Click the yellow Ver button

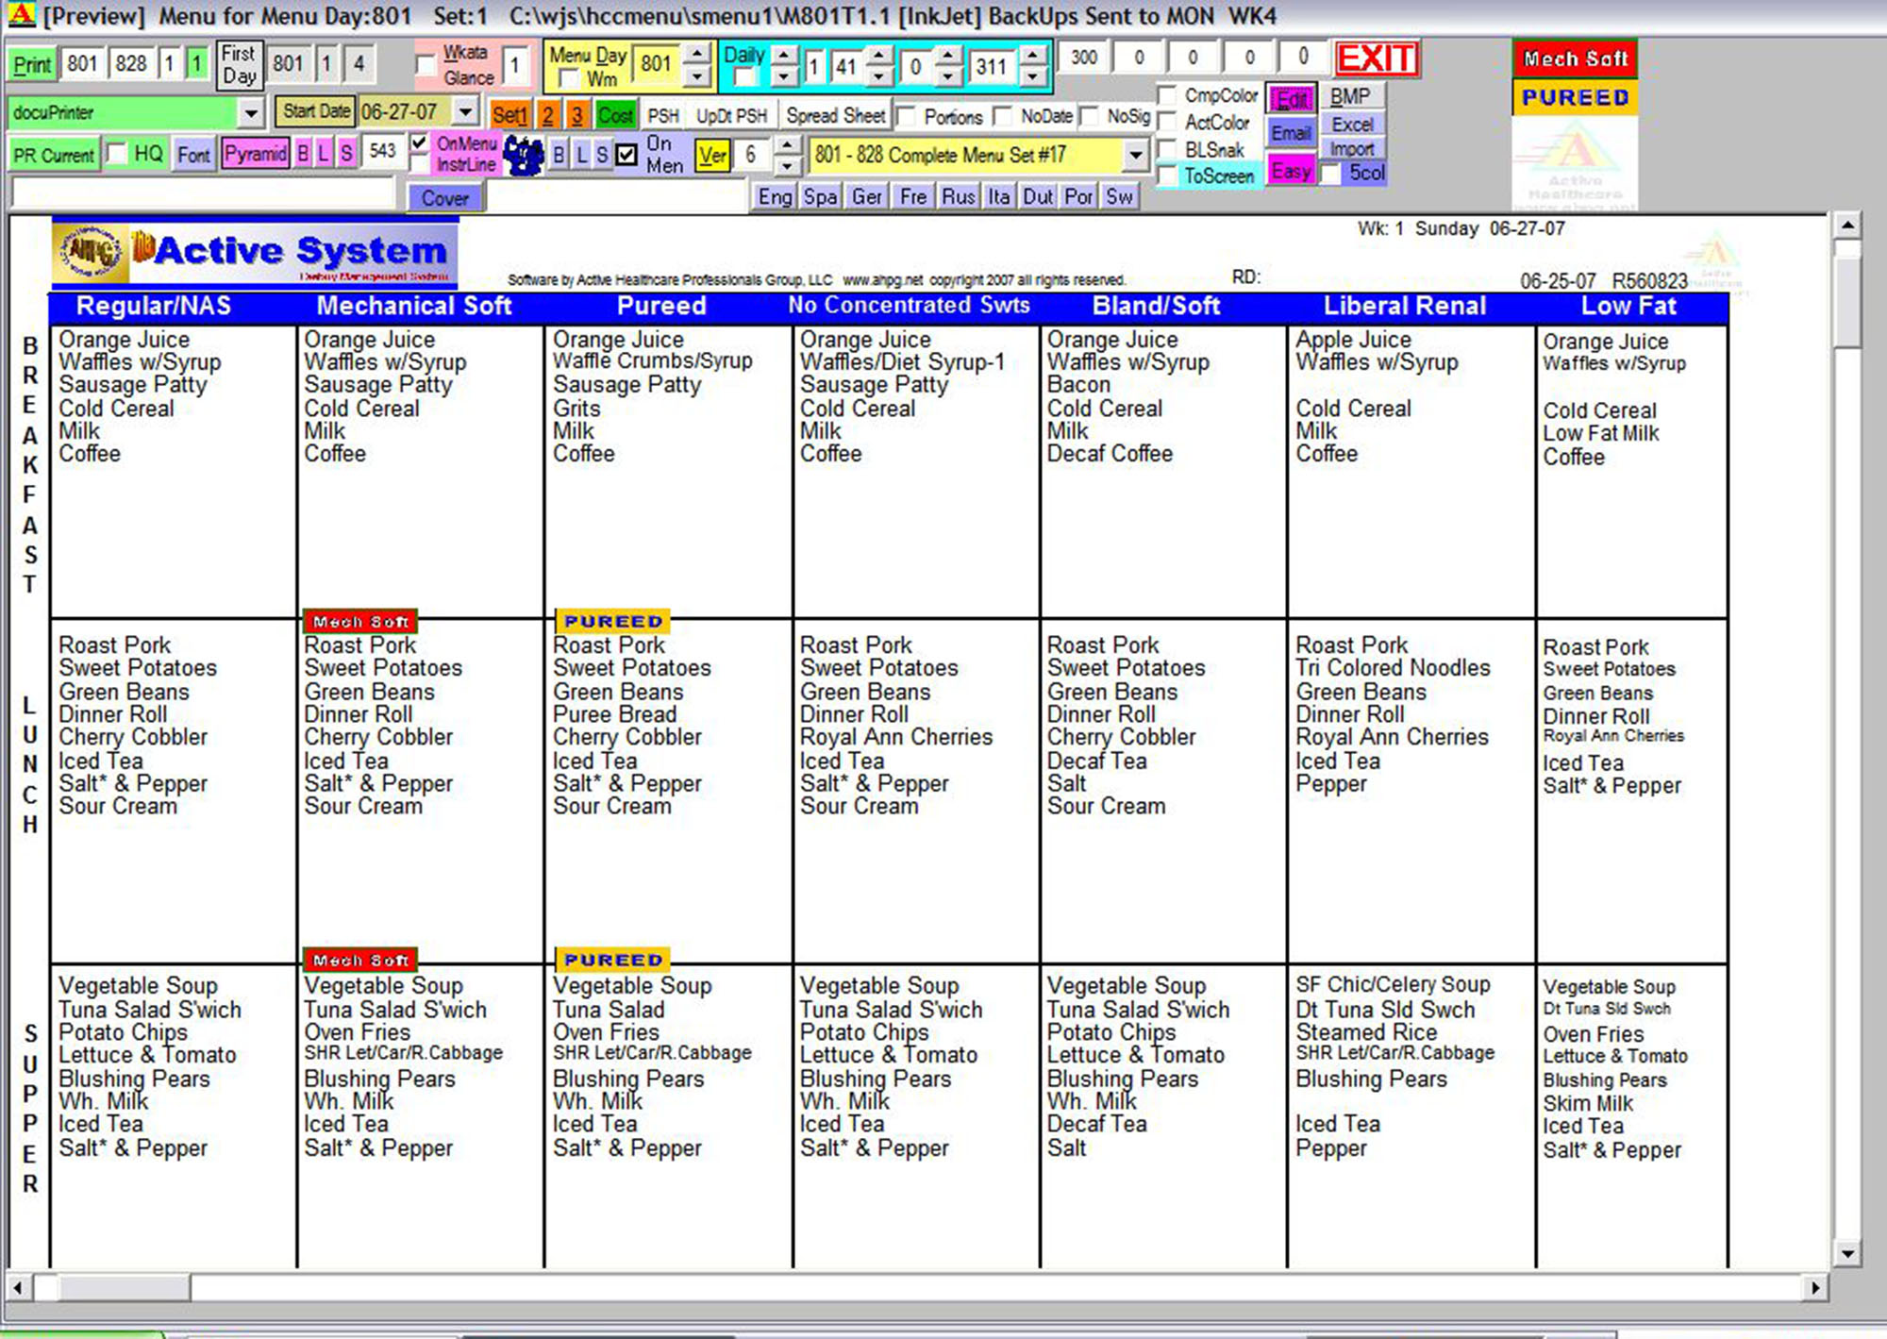click(x=712, y=156)
